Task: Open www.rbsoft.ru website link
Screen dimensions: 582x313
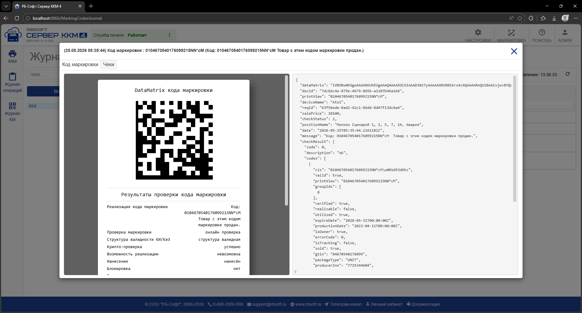Action: coord(306,304)
